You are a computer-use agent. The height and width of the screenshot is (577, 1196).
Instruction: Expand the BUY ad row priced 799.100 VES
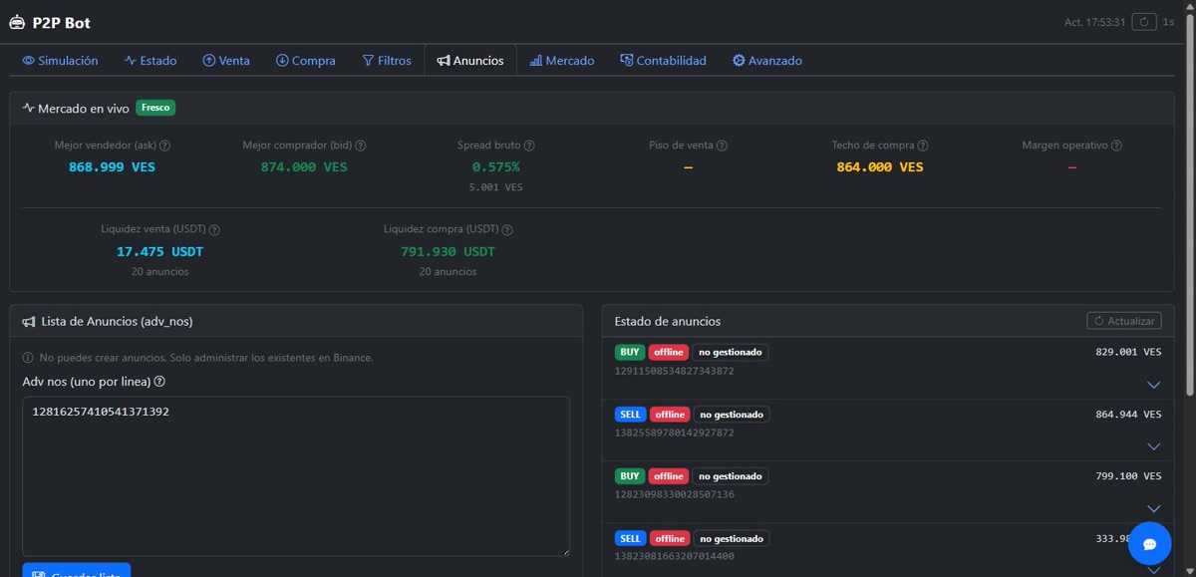click(x=1154, y=508)
